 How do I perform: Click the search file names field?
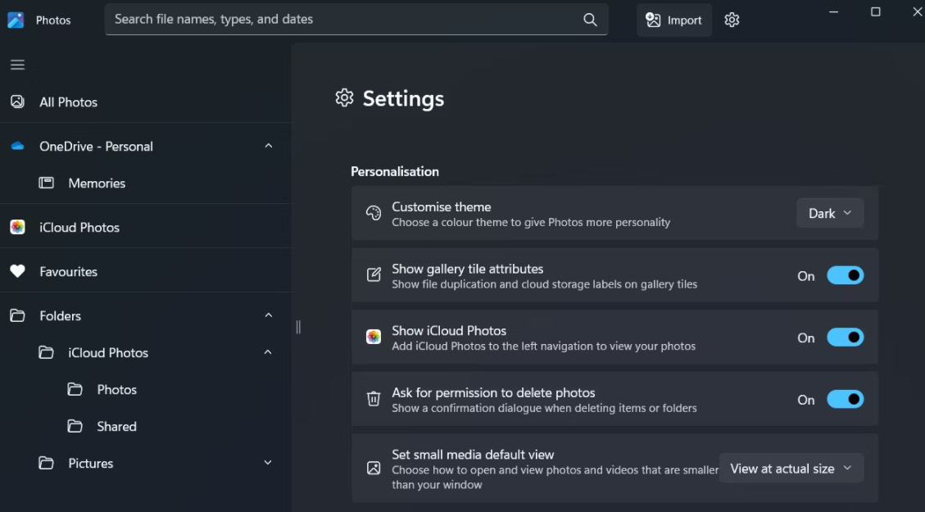344,20
